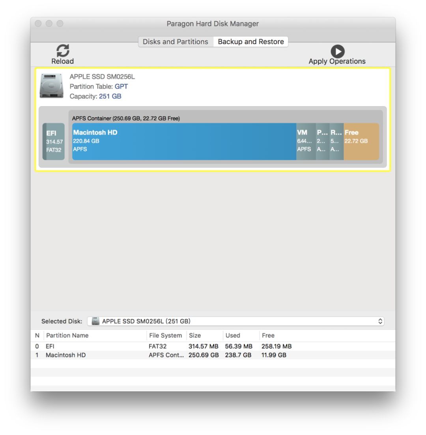This screenshot has height=435, width=426.
Task: Open the Selected Disk dropdown
Action: coord(235,321)
